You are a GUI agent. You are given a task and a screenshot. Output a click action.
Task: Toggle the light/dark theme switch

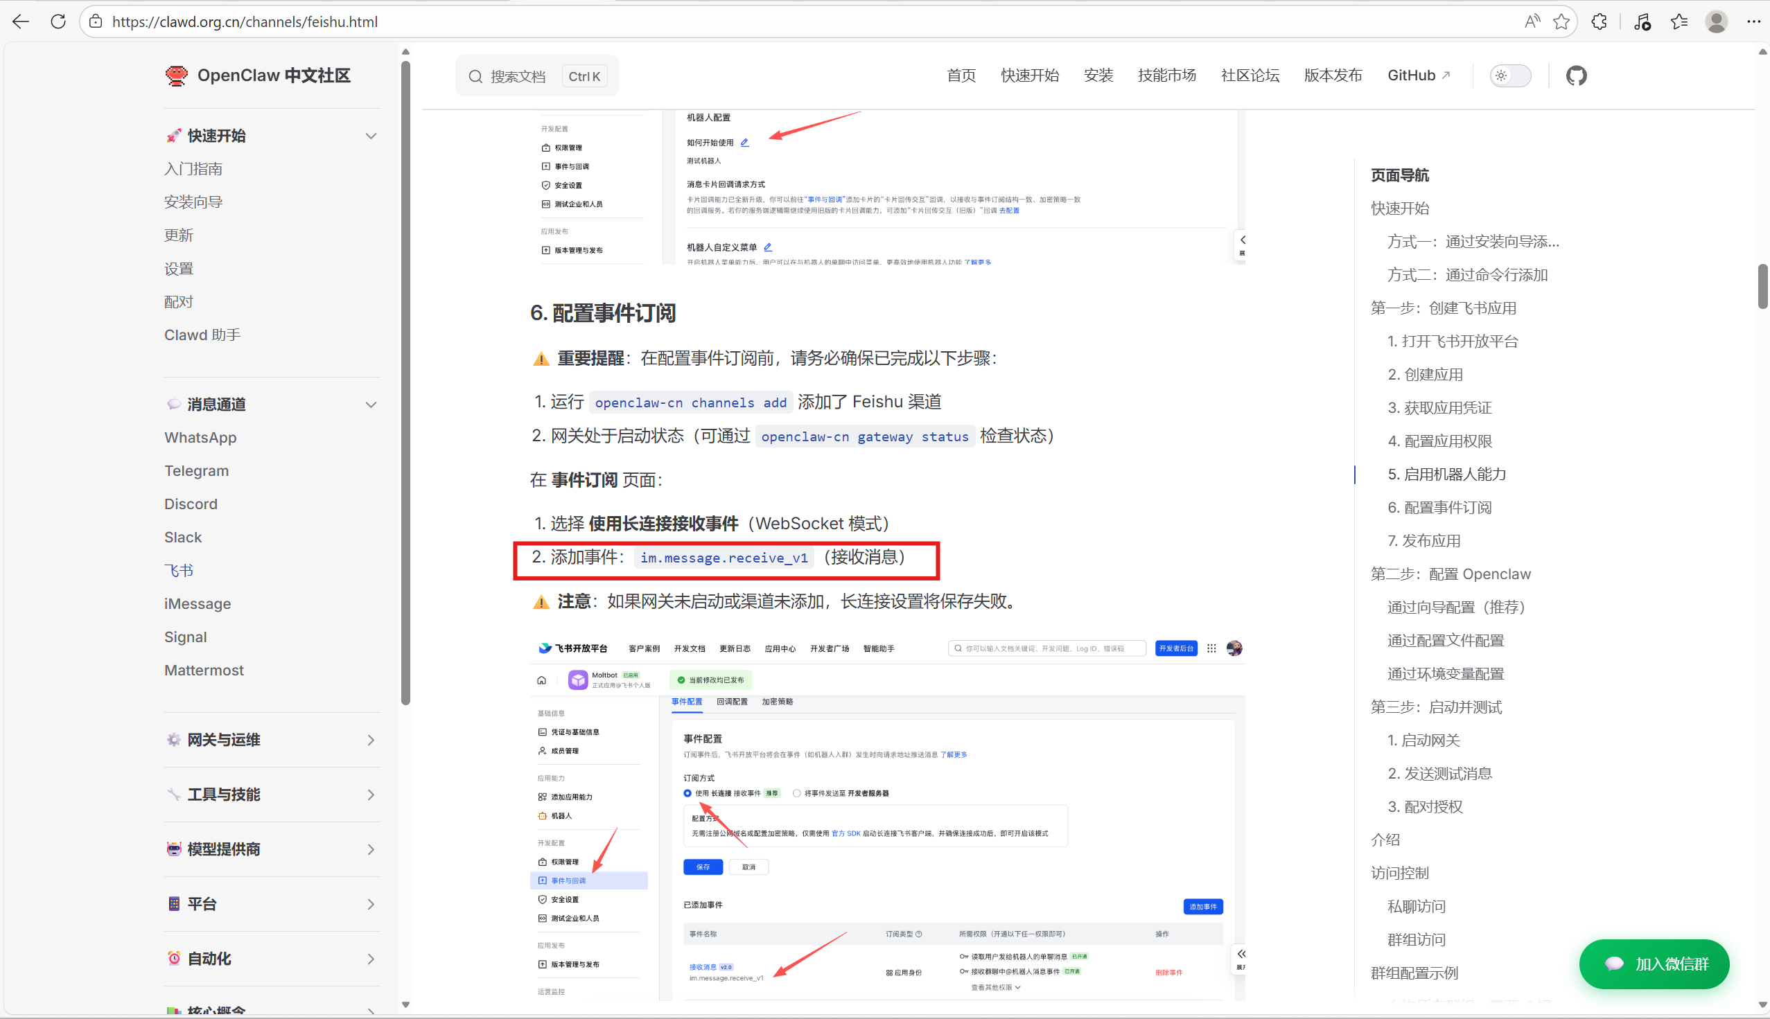[1510, 76]
